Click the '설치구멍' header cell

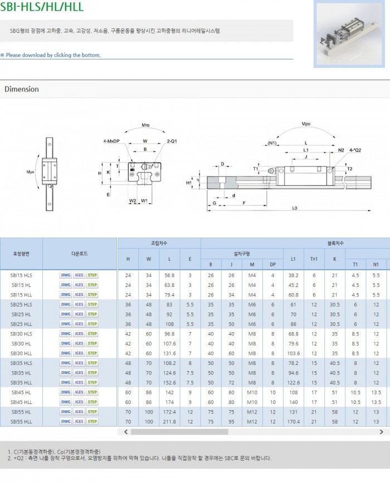pos(242,254)
